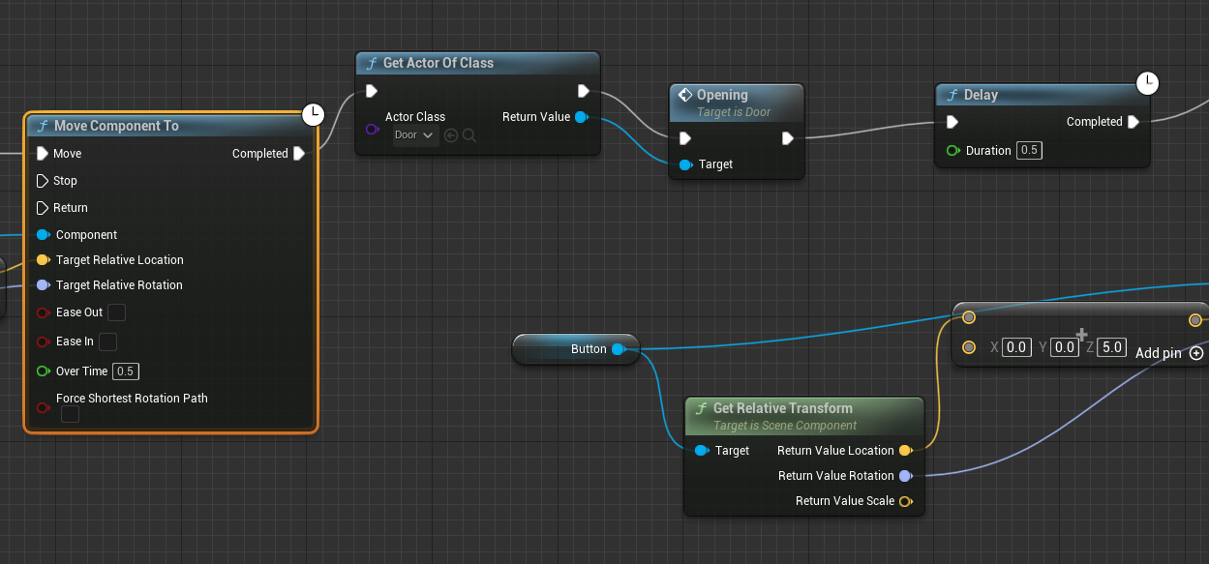This screenshot has width=1209, height=564.
Task: Click the Browse magnifier icon beside Door
Action: click(469, 135)
